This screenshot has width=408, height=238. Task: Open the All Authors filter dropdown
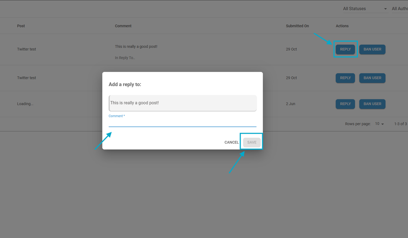(400, 9)
